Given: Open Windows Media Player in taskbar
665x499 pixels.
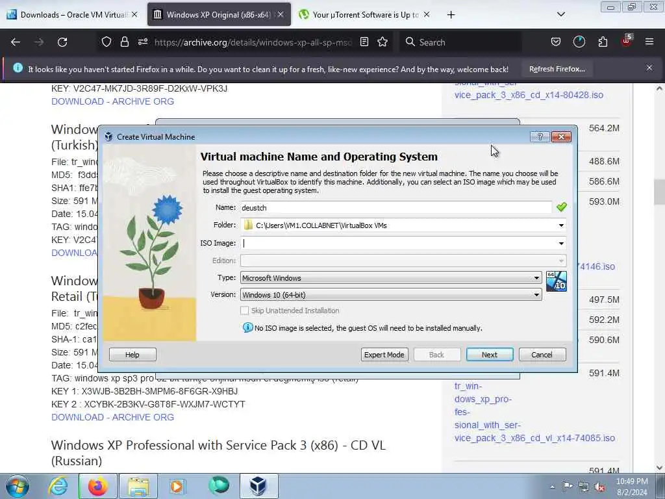Looking at the screenshot, I should click(177, 486).
